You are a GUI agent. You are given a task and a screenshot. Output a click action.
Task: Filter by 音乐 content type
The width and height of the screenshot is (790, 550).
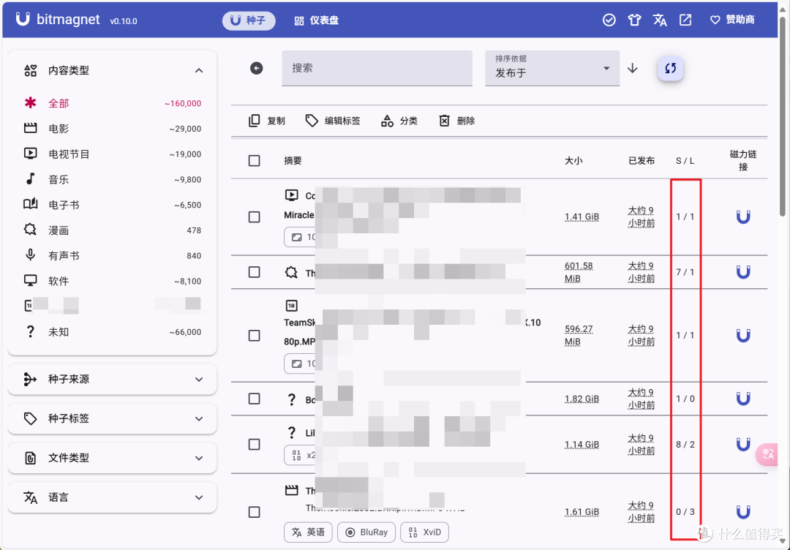click(x=113, y=179)
